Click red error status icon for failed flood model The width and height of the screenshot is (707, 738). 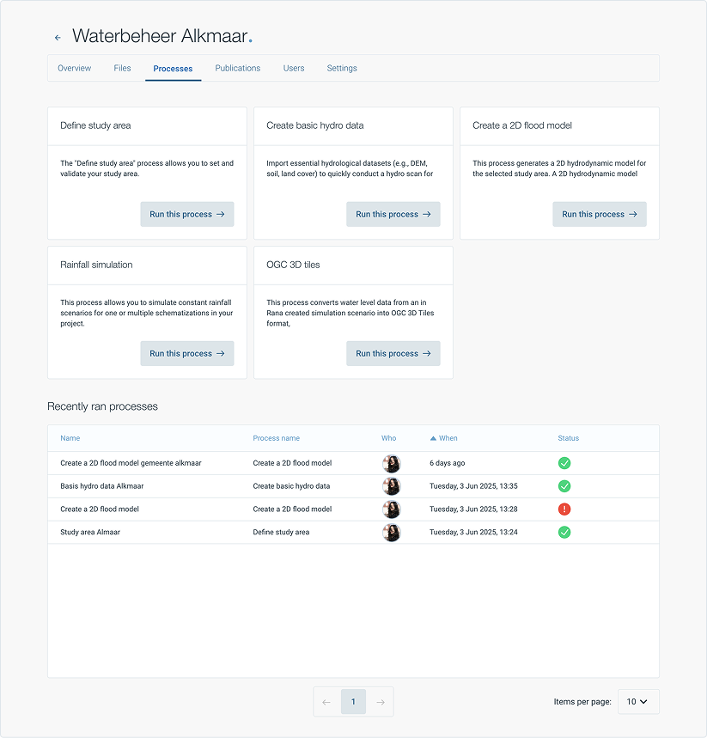(x=564, y=509)
